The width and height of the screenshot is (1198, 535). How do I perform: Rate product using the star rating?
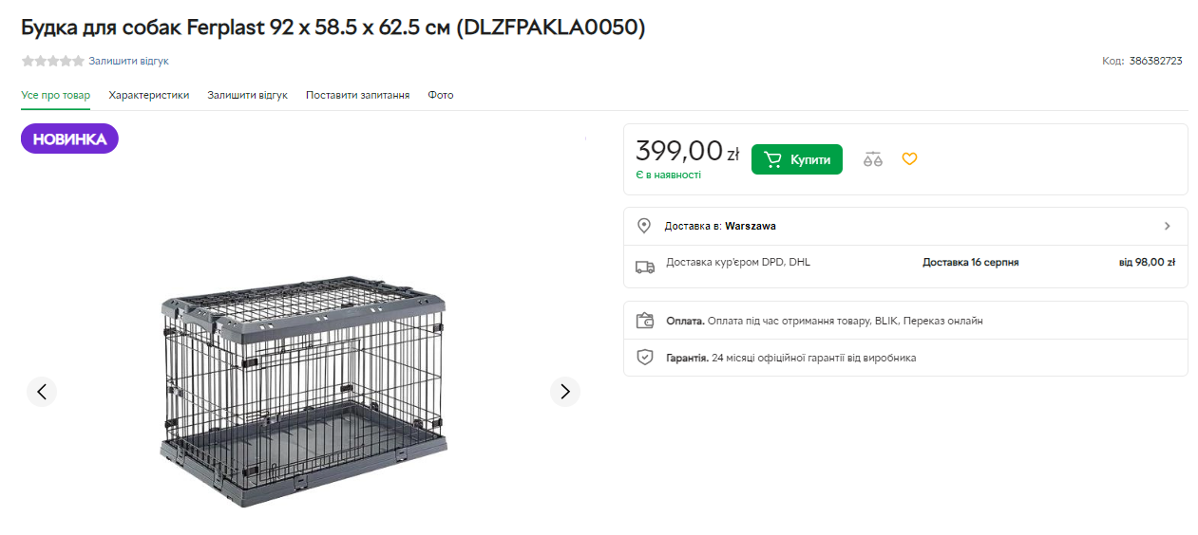(x=53, y=61)
